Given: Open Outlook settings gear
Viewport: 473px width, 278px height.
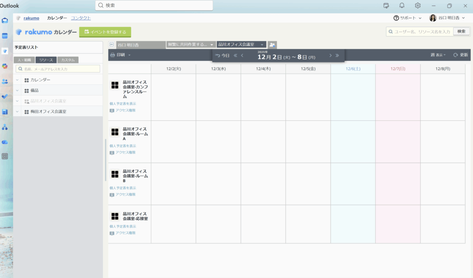Looking at the screenshot, I should click(x=418, y=6).
